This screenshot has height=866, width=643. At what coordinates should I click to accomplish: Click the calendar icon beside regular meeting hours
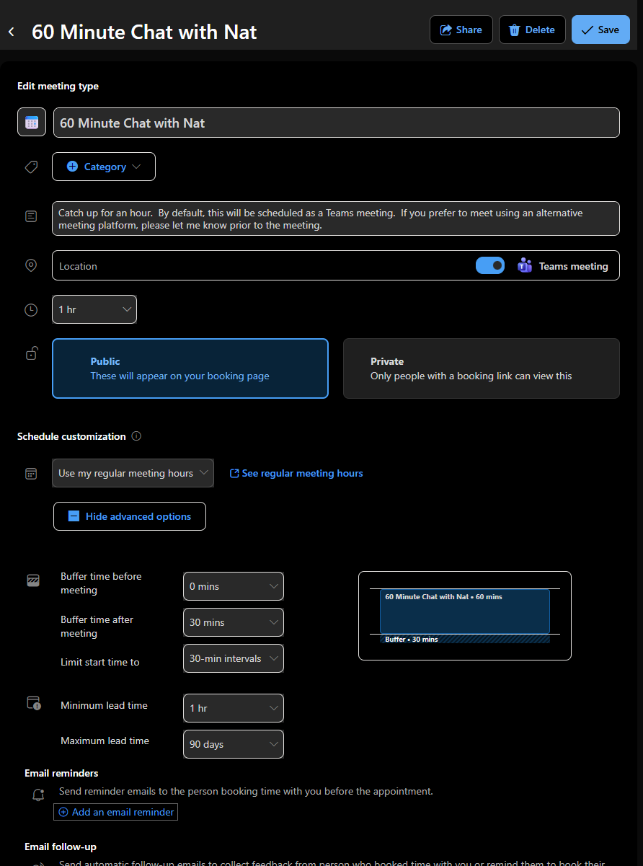pyautogui.click(x=31, y=474)
